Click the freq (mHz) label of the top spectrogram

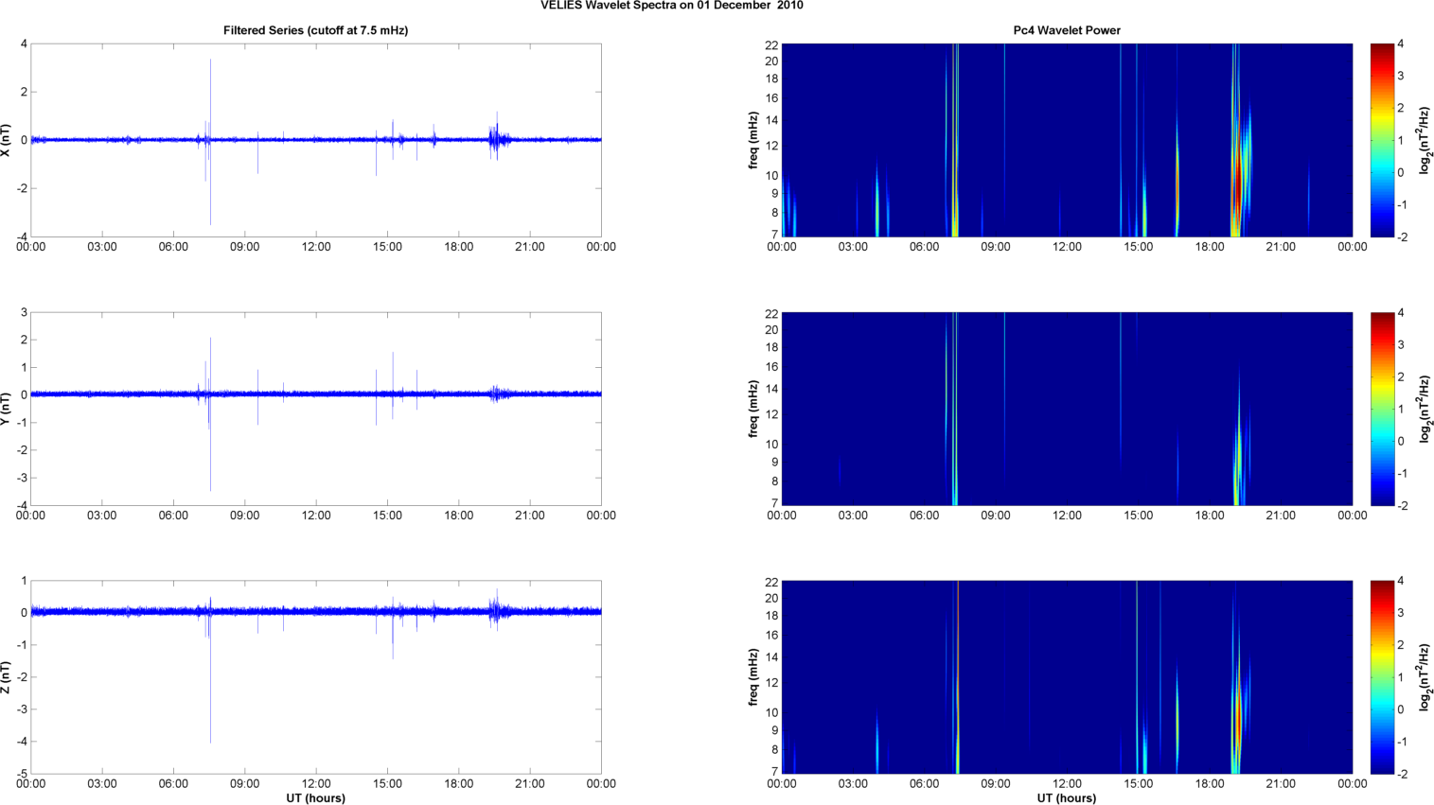[753, 140]
